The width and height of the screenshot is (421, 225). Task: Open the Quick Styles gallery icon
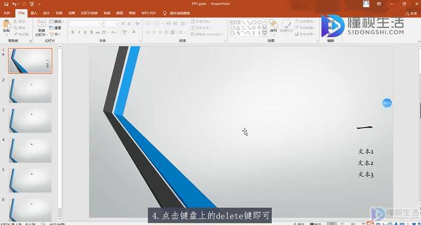tap(286, 24)
